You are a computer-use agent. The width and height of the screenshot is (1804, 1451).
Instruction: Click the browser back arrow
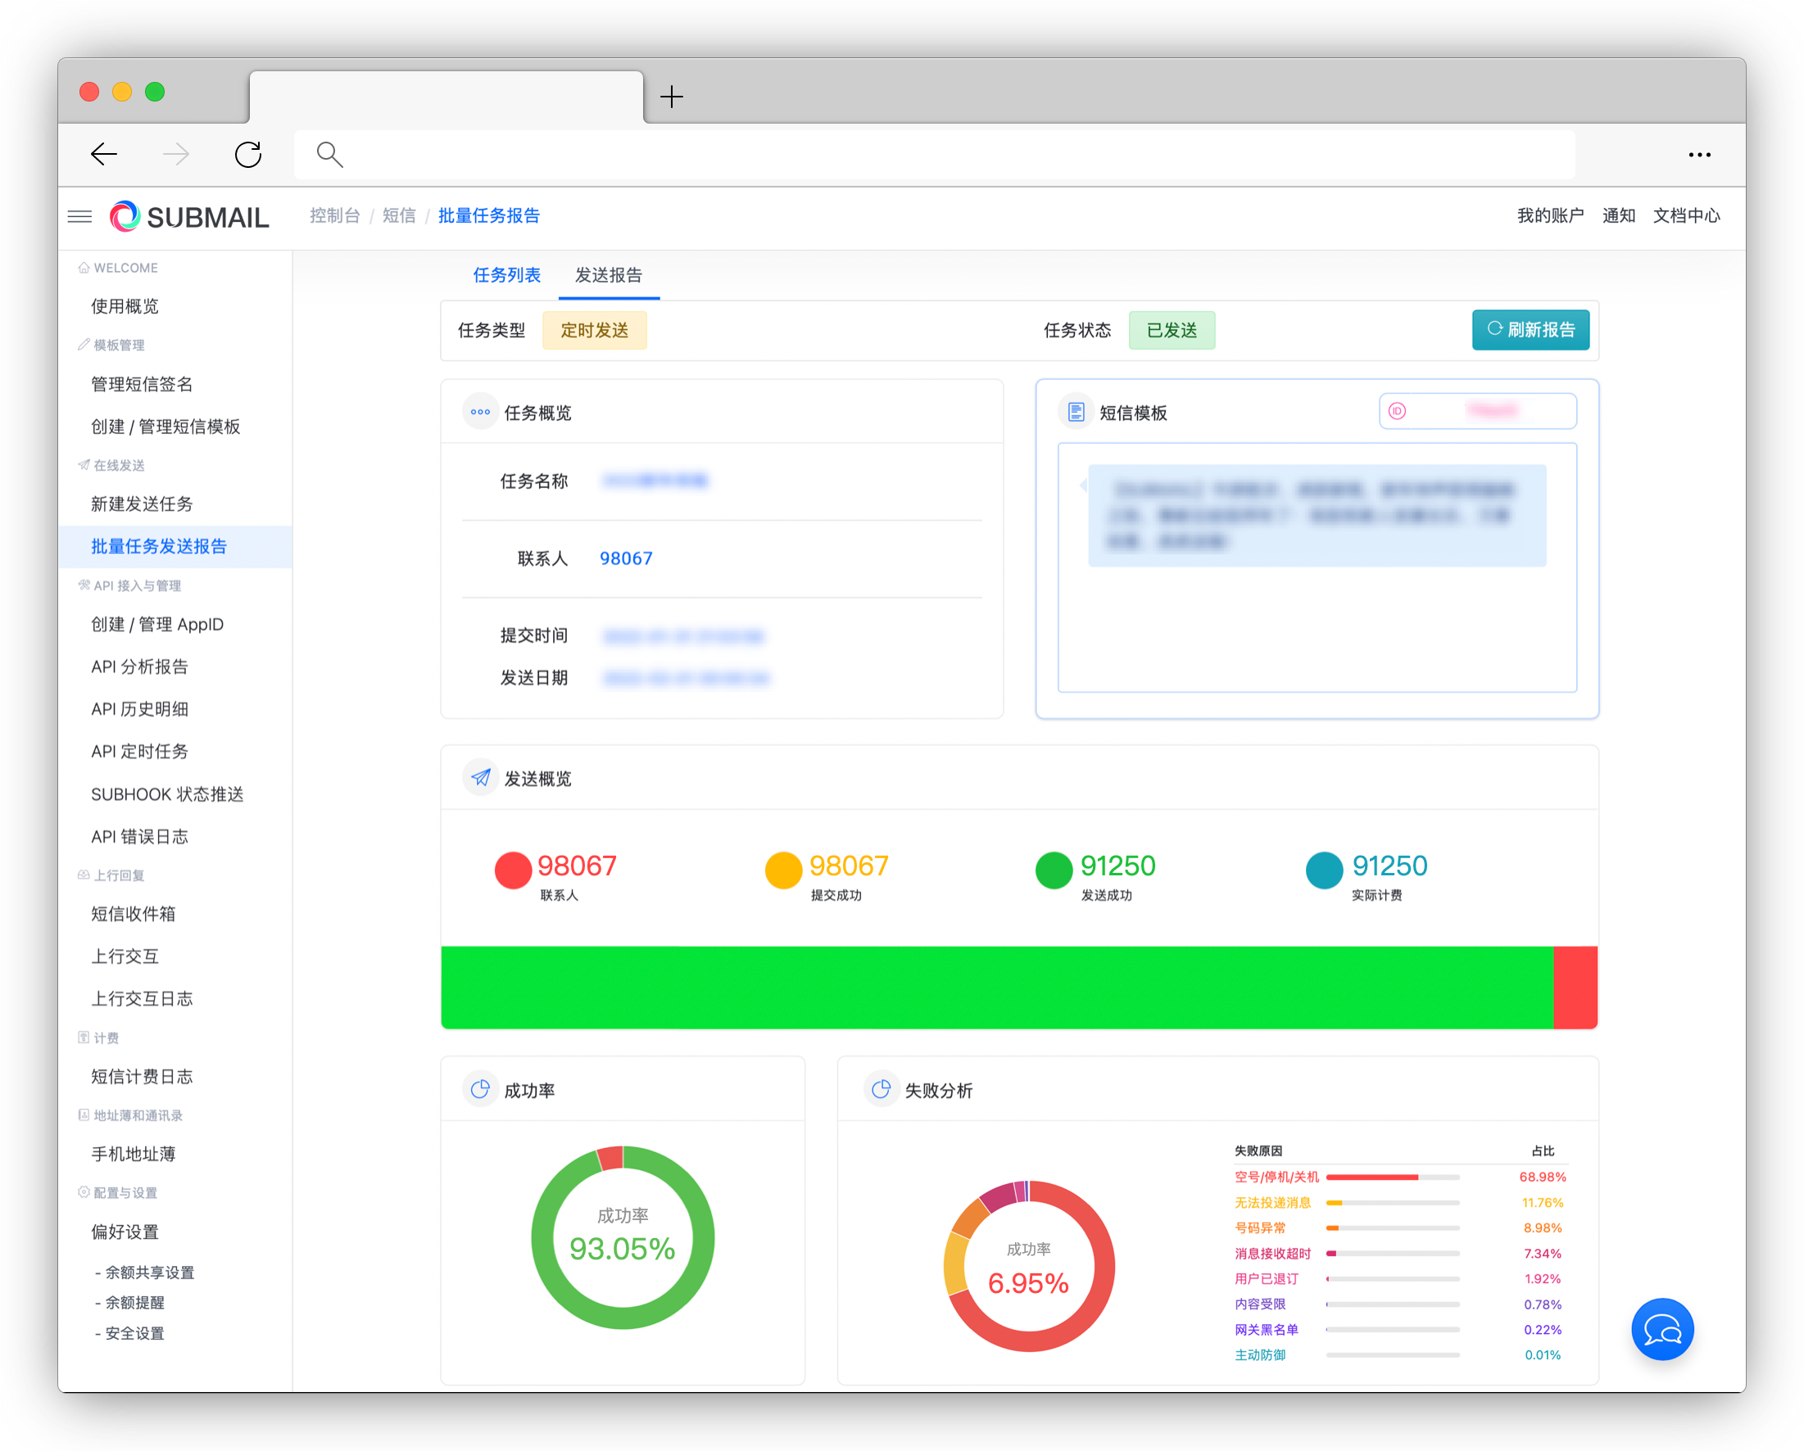(x=104, y=155)
